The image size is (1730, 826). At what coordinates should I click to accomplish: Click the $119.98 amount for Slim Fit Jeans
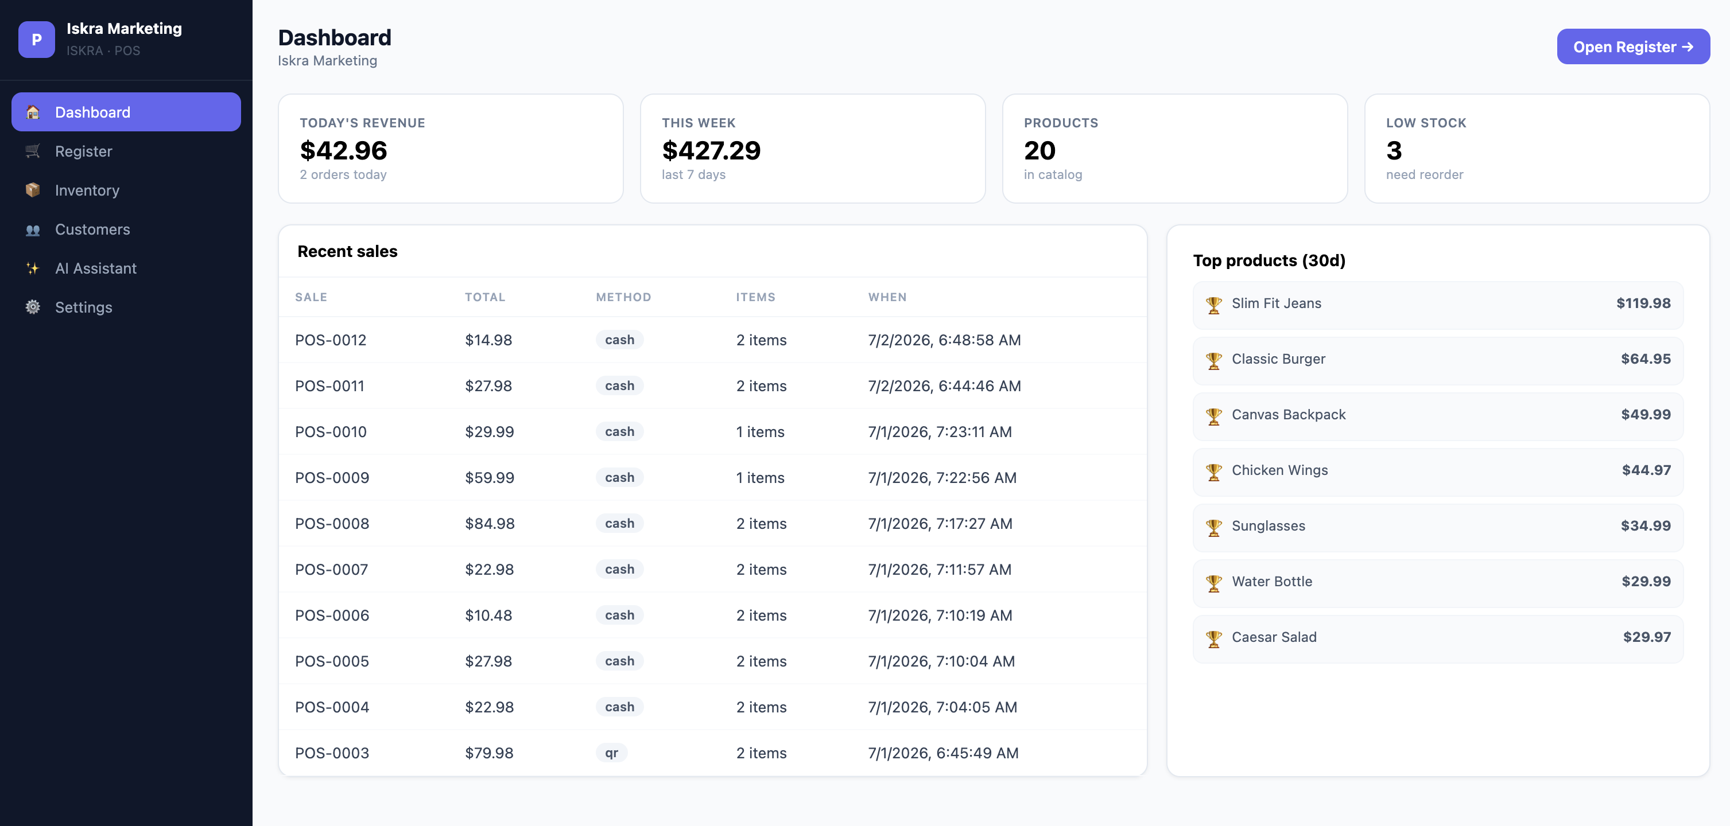1643,303
